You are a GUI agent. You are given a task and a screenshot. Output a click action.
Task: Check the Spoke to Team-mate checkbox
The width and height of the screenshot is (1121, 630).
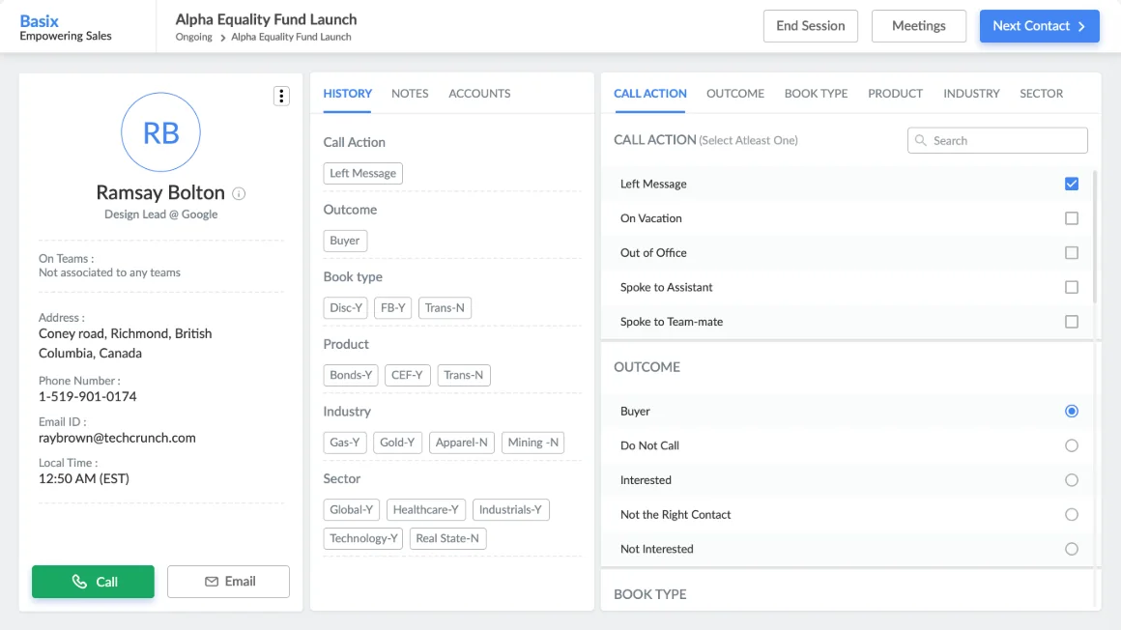[x=1071, y=322]
